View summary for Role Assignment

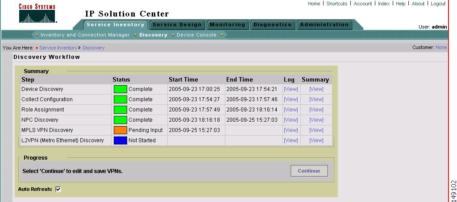click(x=316, y=110)
